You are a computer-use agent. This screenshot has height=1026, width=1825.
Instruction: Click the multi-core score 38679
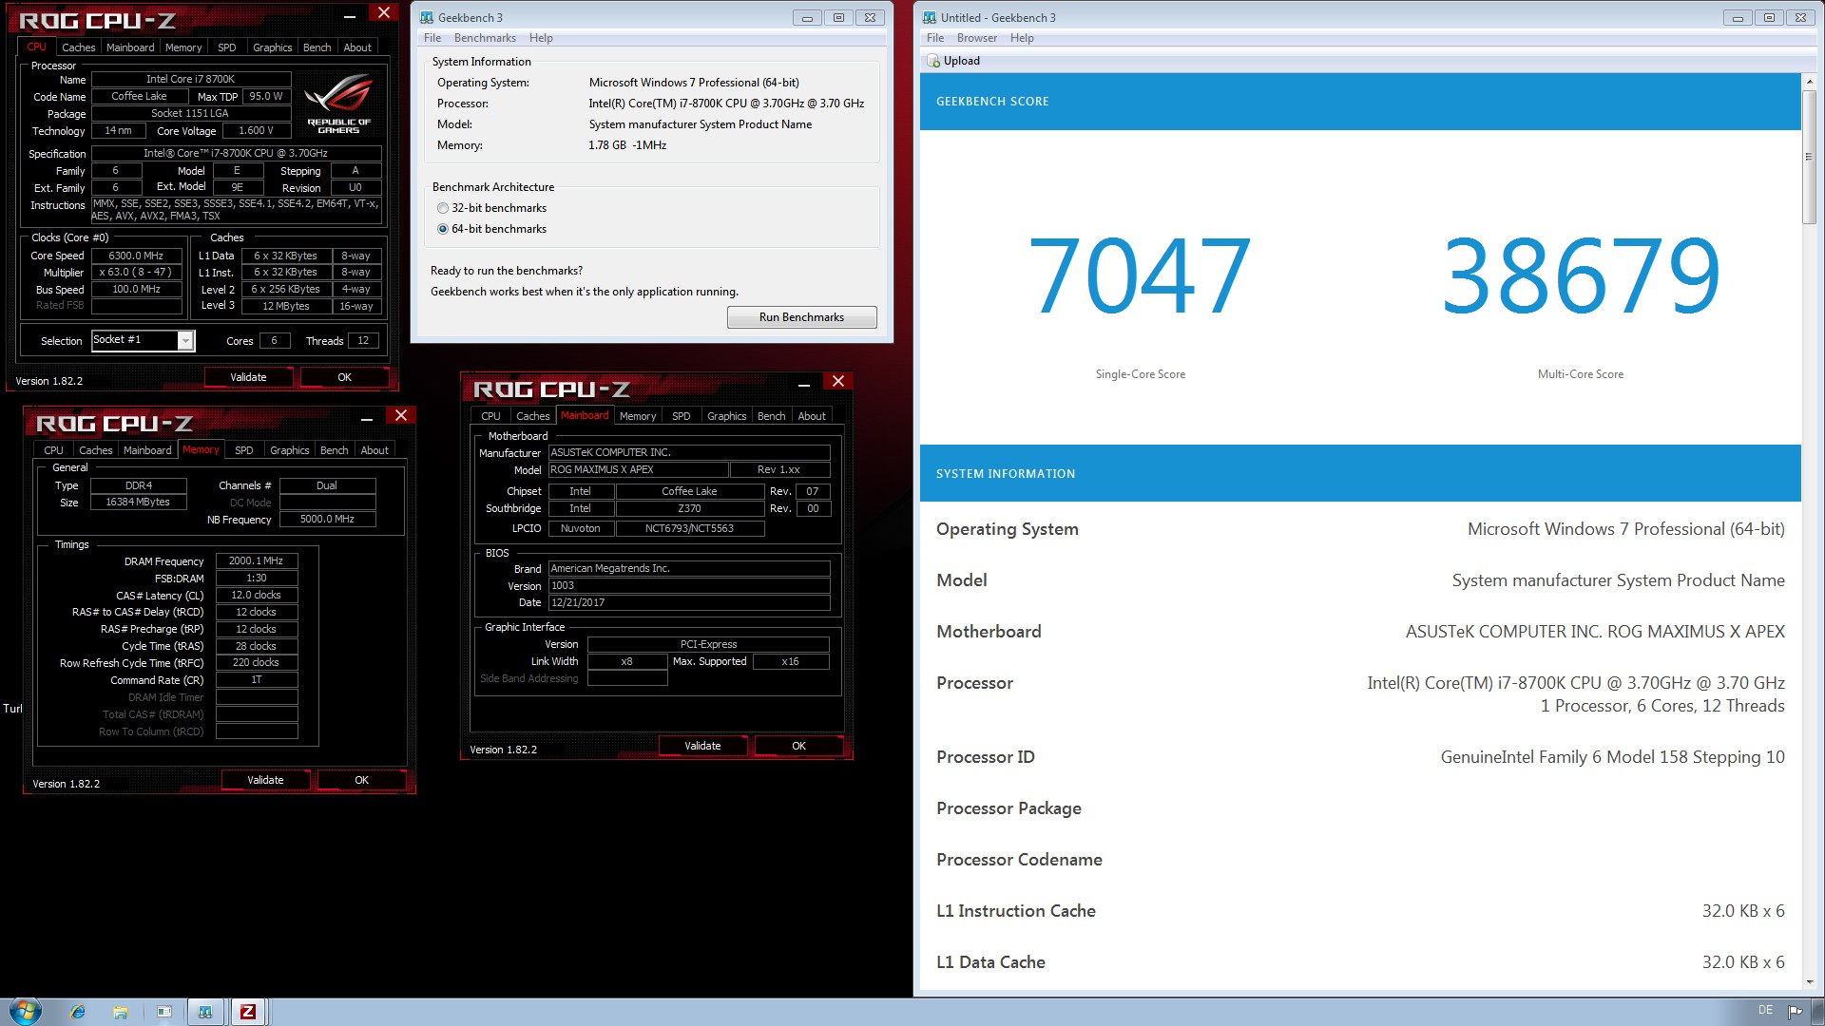(x=1581, y=276)
